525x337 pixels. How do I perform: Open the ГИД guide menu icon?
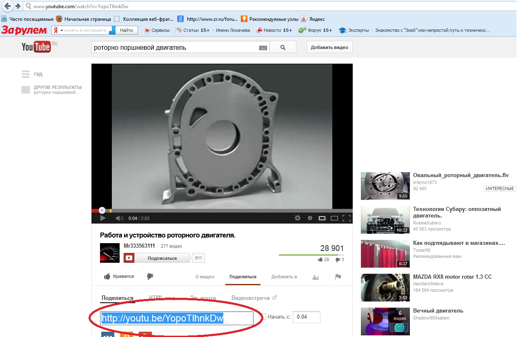click(x=26, y=74)
